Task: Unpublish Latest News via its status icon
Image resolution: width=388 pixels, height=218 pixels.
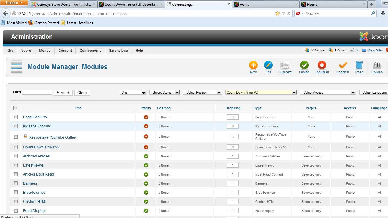Action: [146, 165]
